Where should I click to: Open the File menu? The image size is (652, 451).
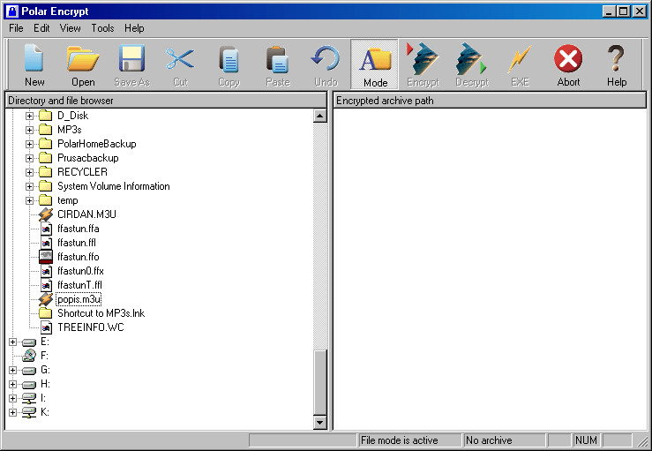coord(16,28)
